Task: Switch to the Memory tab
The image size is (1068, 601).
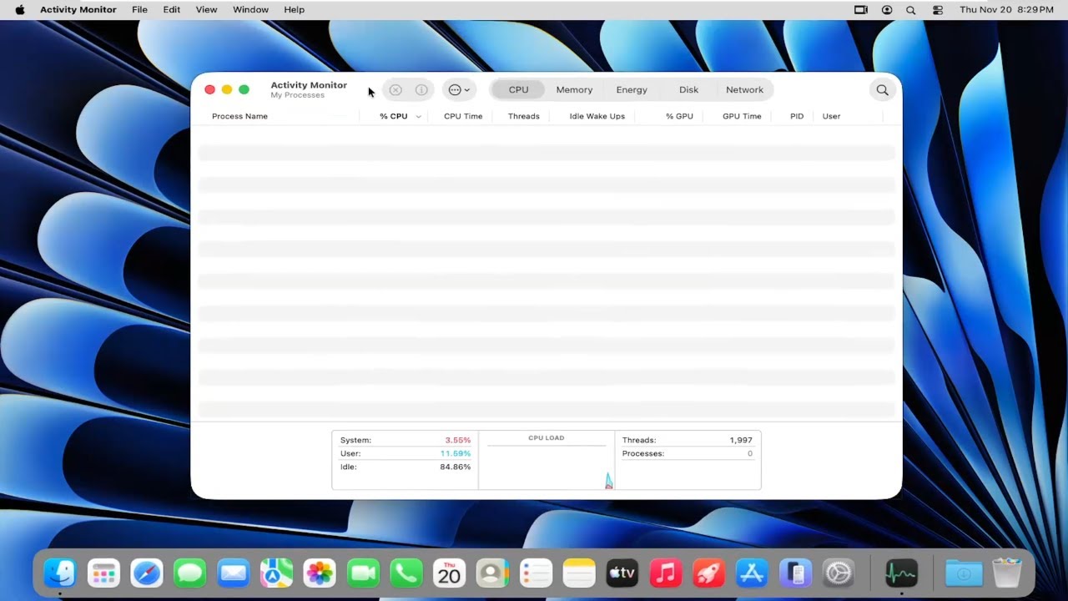Action: [574, 89]
